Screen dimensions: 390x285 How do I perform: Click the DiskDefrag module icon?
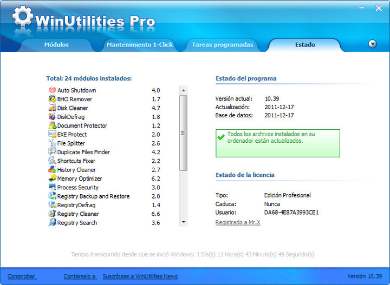pos(52,116)
